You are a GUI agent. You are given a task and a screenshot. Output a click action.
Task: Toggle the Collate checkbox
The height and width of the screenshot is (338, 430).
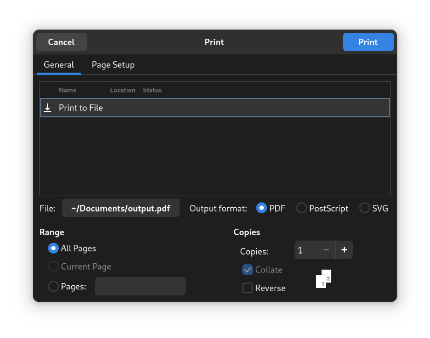tap(247, 270)
